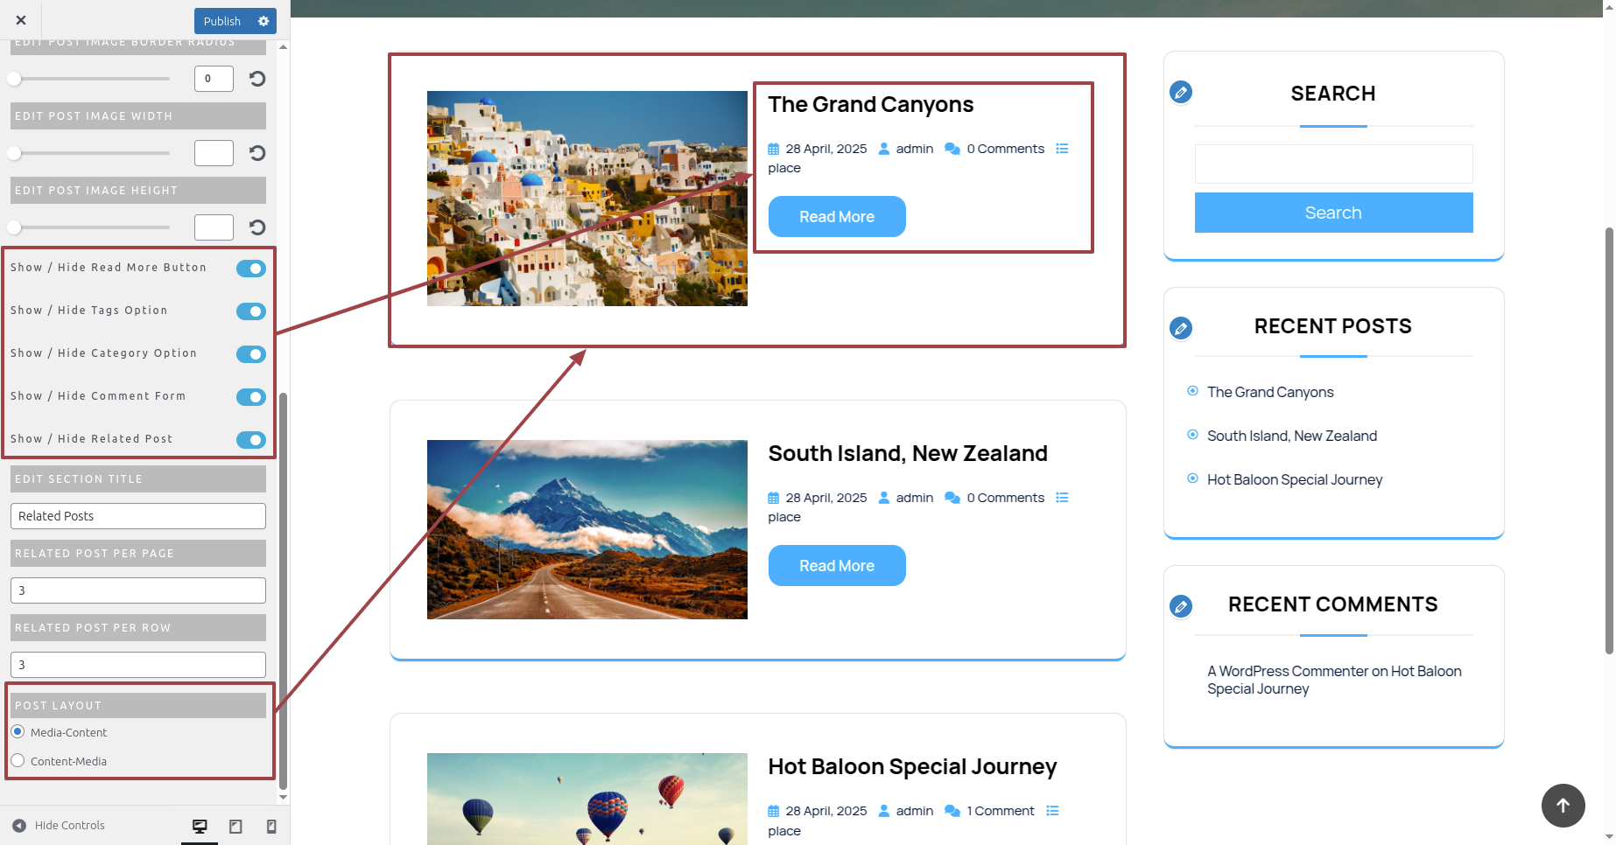Toggle Show / Hide Read More Button
1616x845 pixels.
click(251, 269)
